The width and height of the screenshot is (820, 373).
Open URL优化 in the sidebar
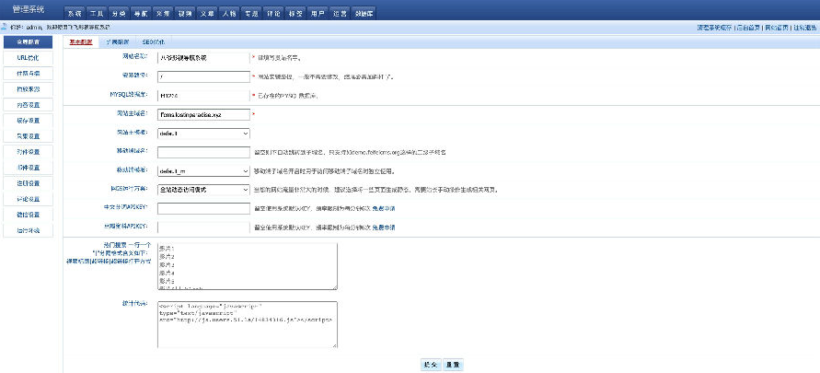pos(29,58)
